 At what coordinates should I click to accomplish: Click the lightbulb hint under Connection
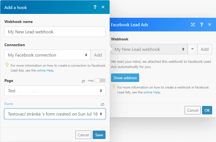click(7, 65)
